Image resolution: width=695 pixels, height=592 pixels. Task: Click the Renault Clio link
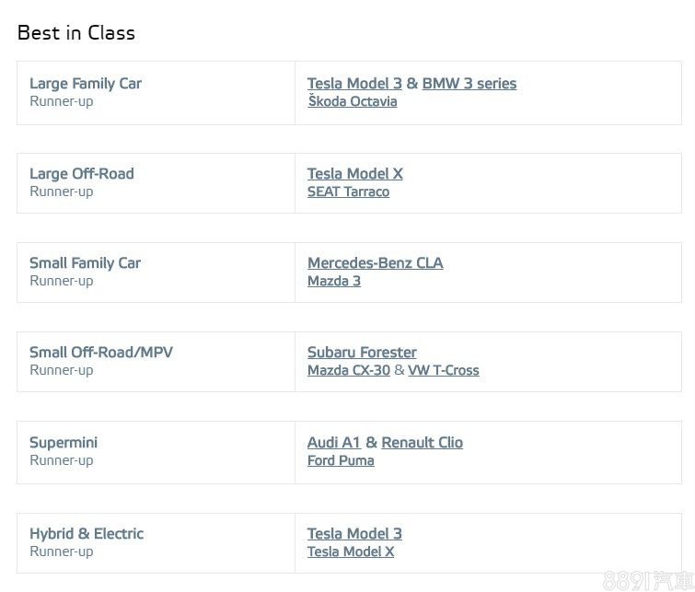tap(423, 443)
